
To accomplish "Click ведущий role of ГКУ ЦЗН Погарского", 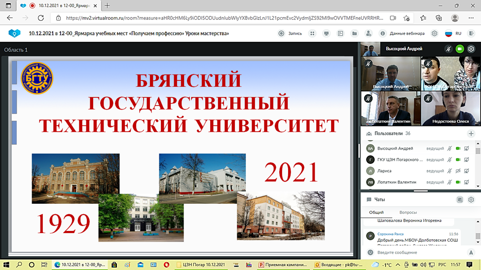I will pyautogui.click(x=435, y=159).
